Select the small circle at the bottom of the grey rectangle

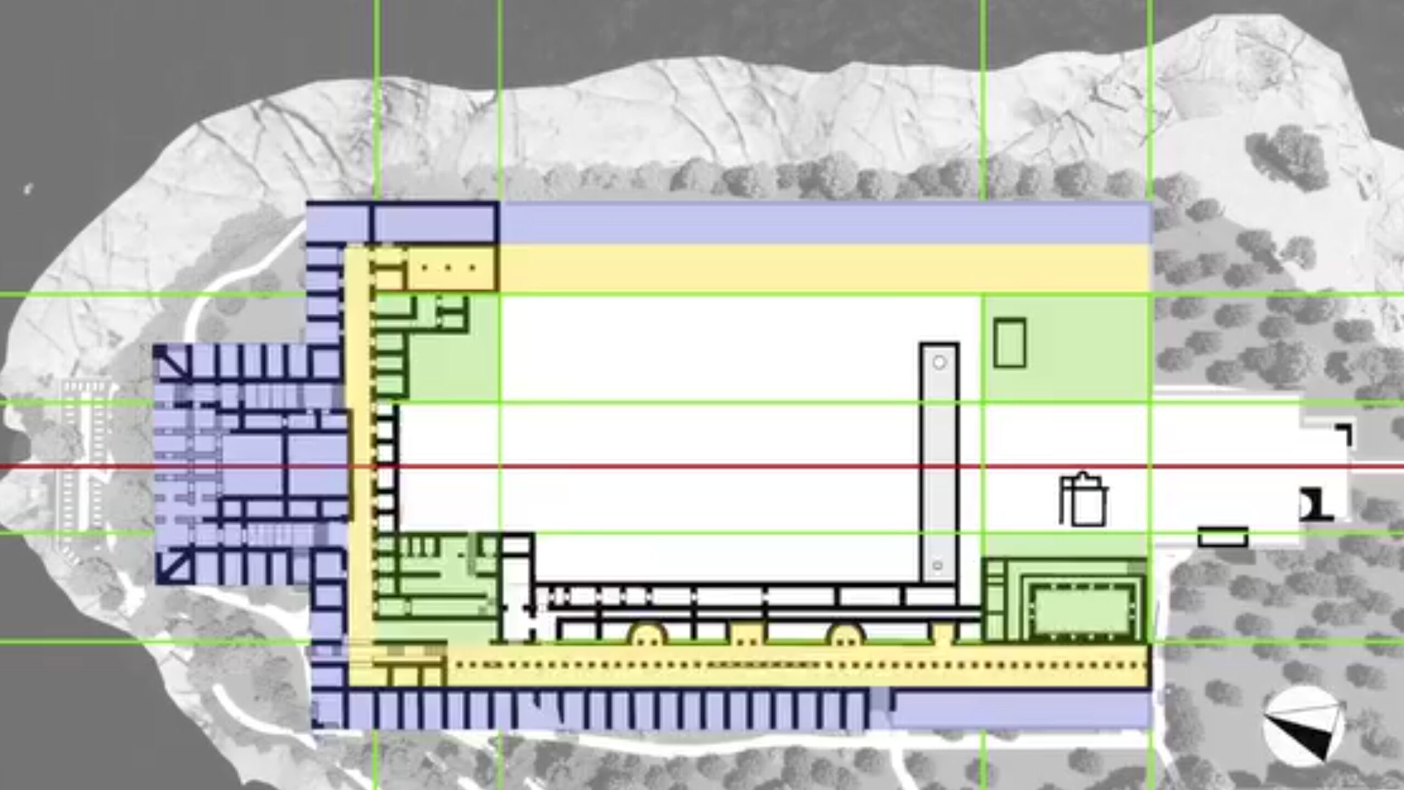point(937,566)
